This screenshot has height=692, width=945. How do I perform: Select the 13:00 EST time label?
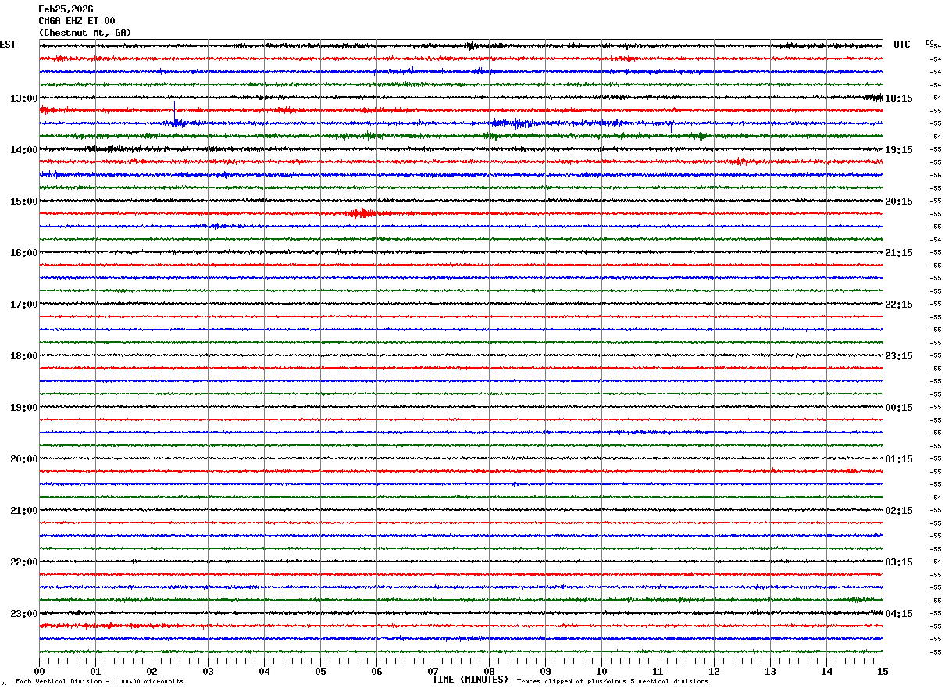coord(23,98)
